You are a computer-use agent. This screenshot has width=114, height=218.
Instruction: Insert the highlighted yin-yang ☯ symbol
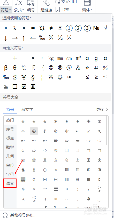[x=34, y=131]
